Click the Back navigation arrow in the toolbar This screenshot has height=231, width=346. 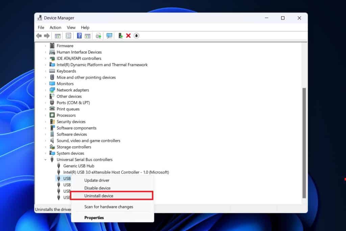coord(39,36)
